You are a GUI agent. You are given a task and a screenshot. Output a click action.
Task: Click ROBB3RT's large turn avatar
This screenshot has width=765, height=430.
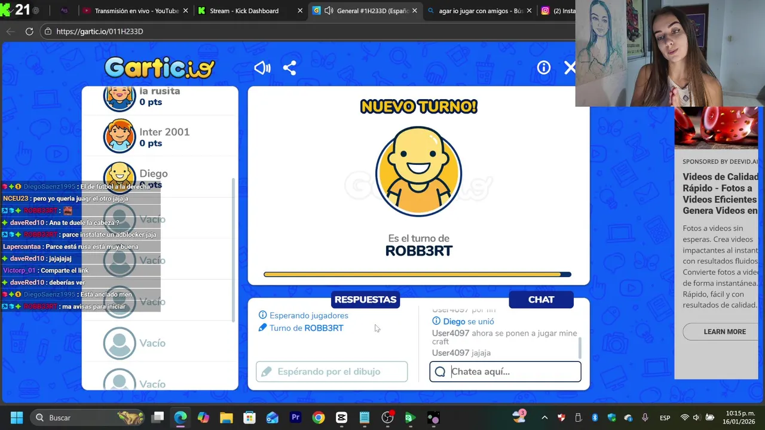(418, 171)
